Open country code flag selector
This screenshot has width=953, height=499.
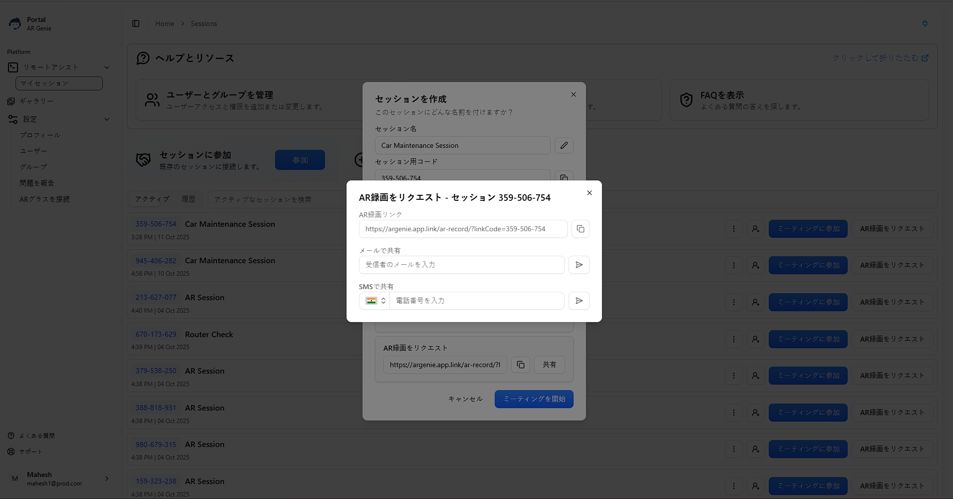375,301
